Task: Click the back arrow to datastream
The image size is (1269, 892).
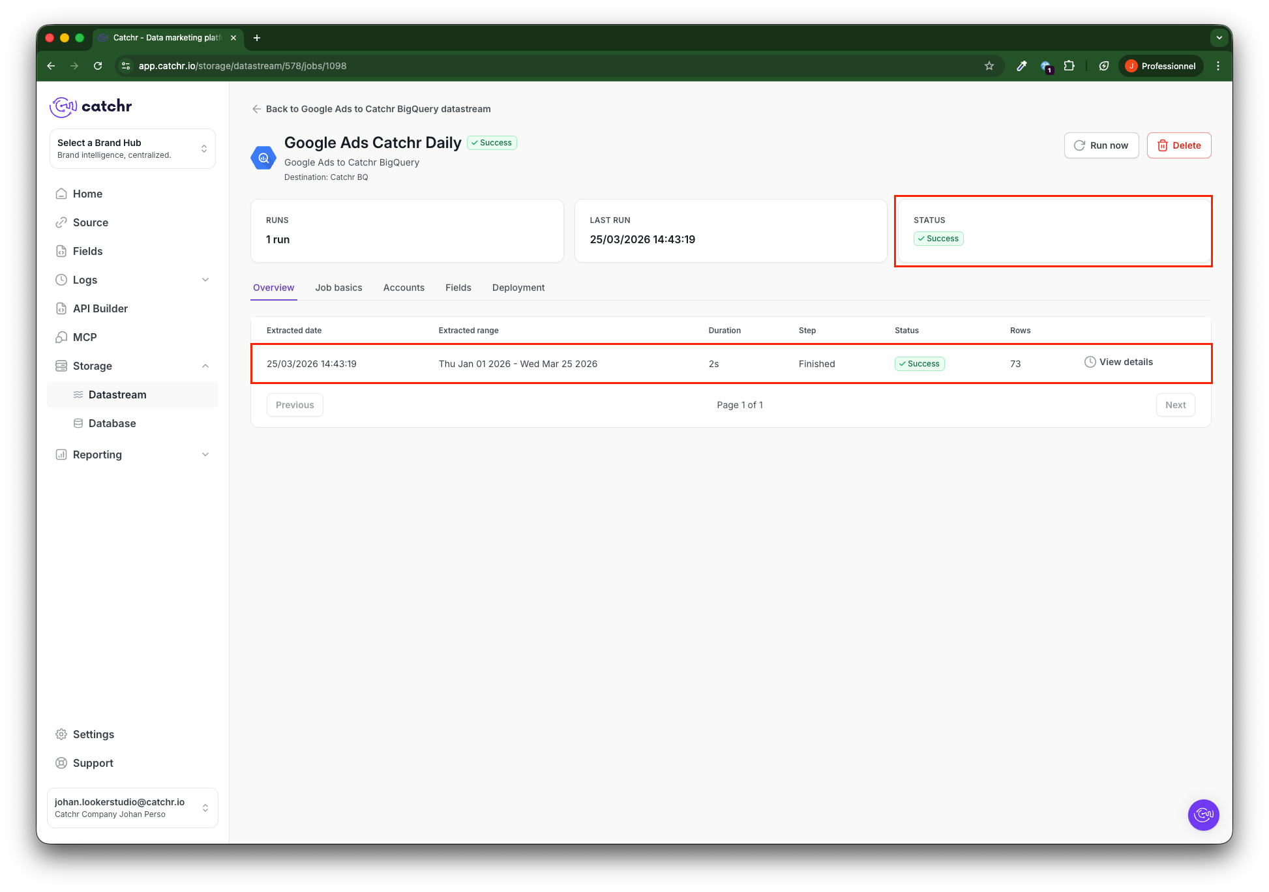Action: click(x=257, y=109)
